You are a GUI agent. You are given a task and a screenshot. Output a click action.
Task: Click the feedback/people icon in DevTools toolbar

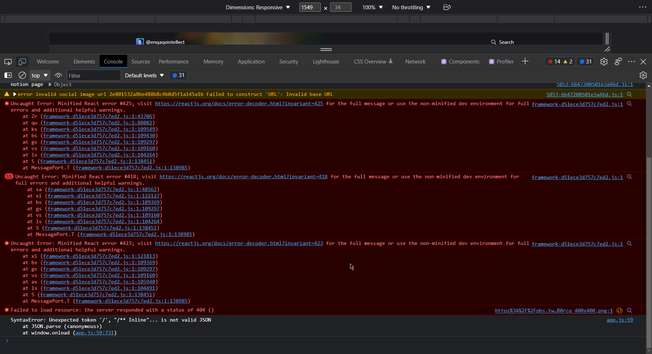click(x=618, y=62)
